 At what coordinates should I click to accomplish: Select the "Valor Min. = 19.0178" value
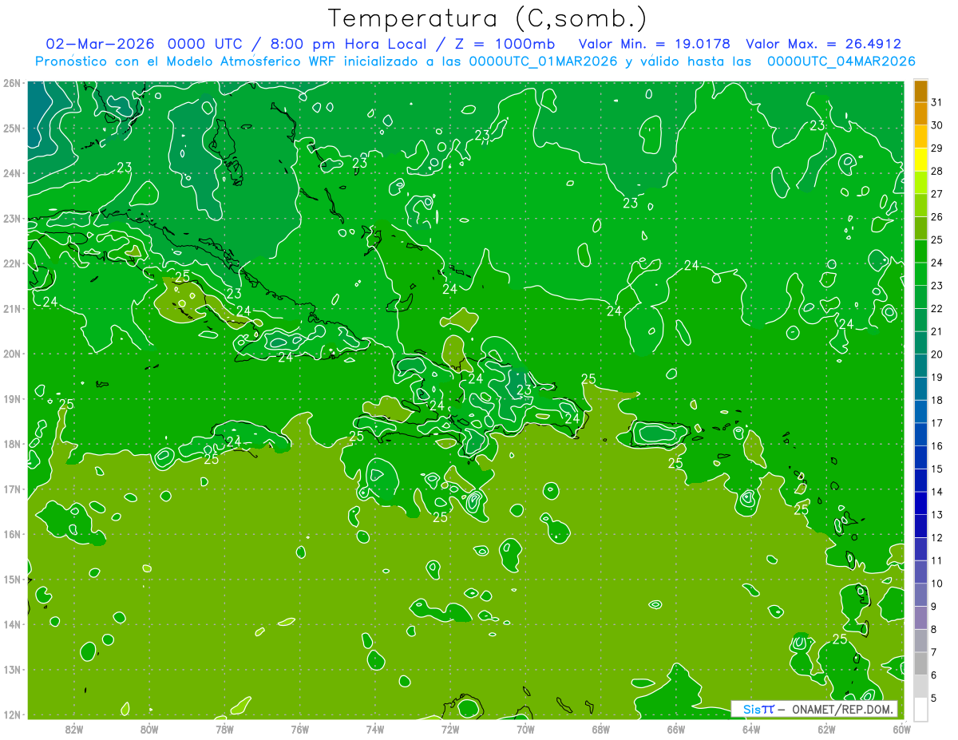coord(654,44)
